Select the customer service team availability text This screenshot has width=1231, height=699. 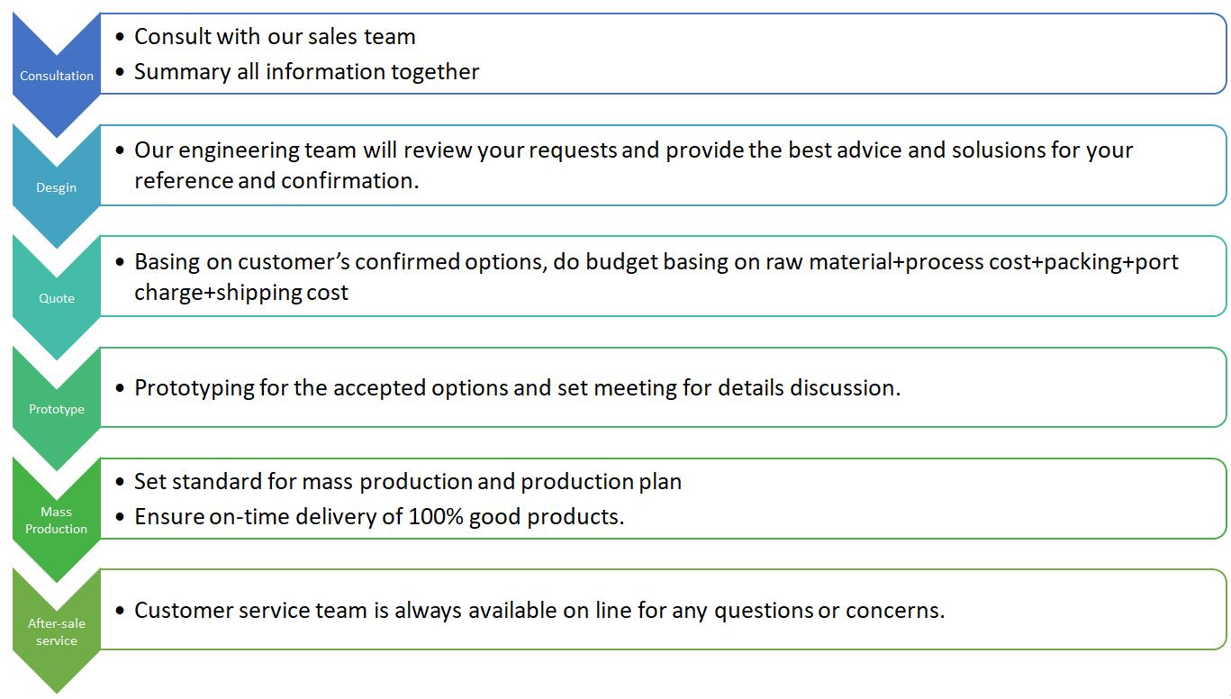539,611
